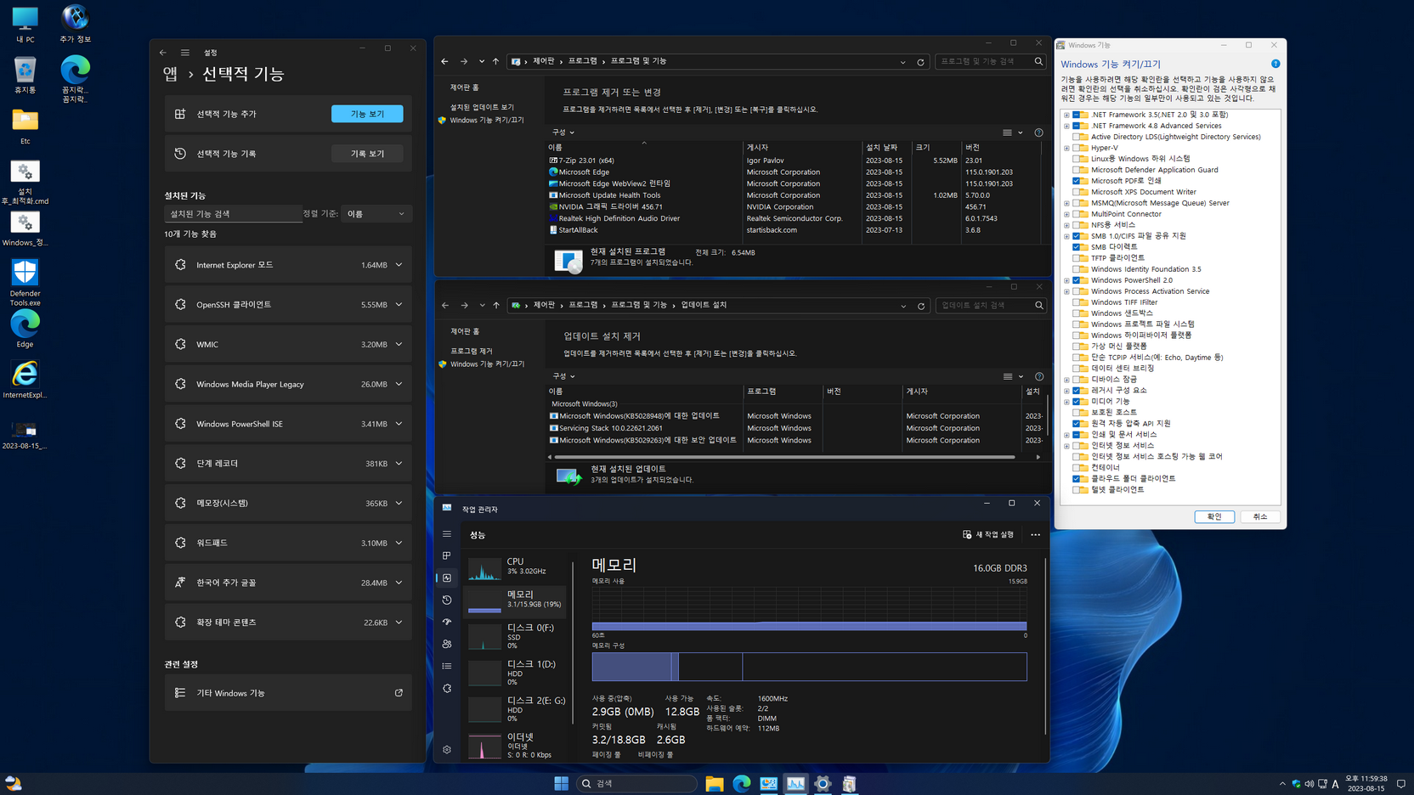The image size is (1414, 795).
Task: Click 기능 보기 button
Action: click(x=367, y=114)
